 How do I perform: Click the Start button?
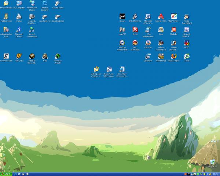click(6, 174)
